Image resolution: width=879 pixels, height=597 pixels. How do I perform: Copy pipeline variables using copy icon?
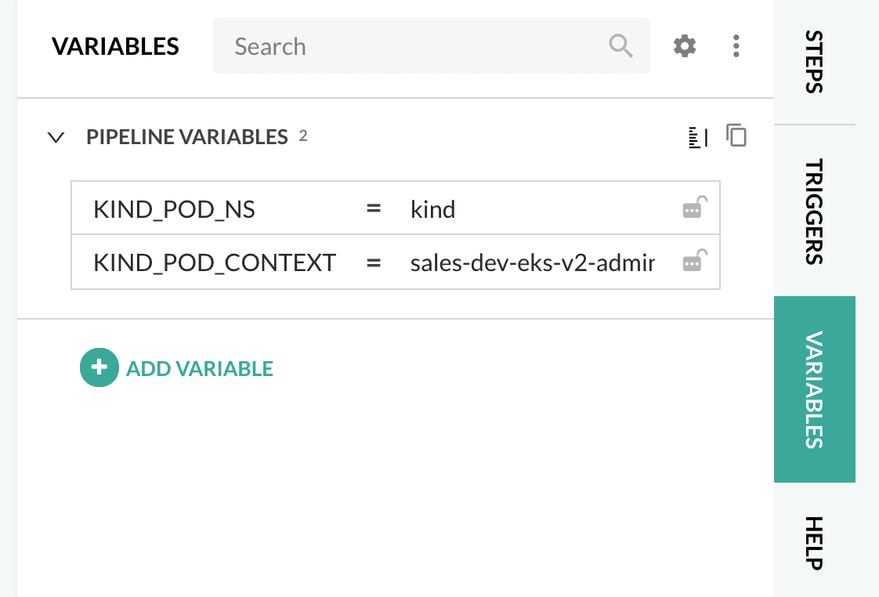(x=736, y=136)
